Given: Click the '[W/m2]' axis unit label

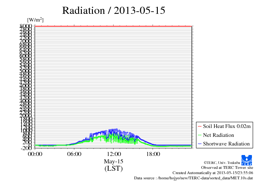Looking at the screenshot, I should coord(35,20).
